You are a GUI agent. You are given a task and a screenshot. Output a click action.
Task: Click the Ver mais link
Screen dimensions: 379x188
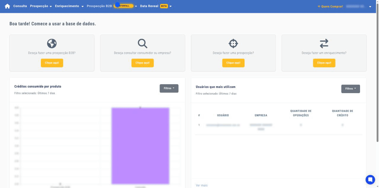coord(202,185)
